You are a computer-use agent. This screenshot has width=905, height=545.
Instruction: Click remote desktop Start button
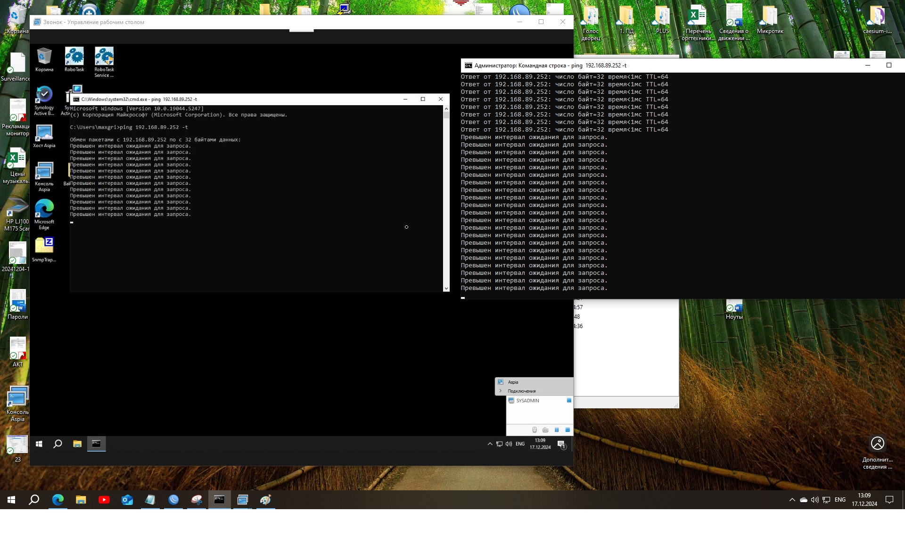click(x=39, y=444)
